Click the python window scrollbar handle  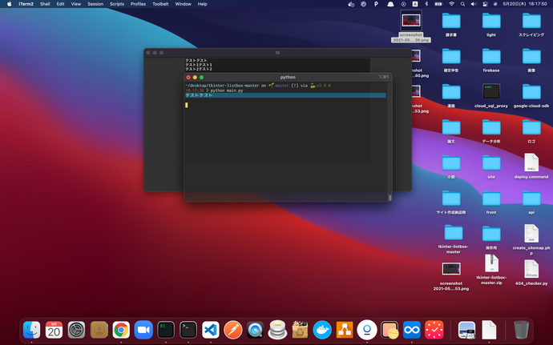(x=390, y=198)
